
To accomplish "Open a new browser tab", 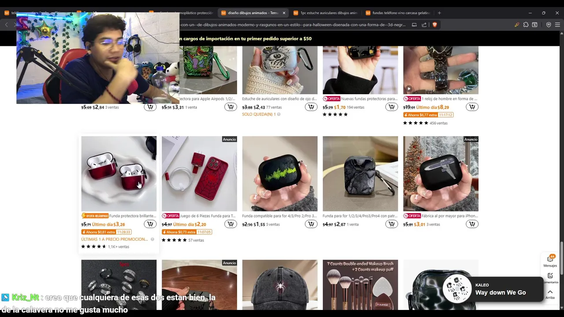I will [x=439, y=13].
